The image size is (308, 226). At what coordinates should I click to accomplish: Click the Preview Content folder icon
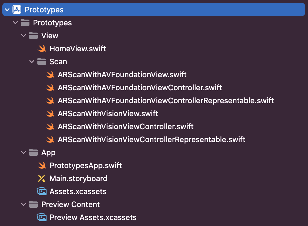click(33, 204)
